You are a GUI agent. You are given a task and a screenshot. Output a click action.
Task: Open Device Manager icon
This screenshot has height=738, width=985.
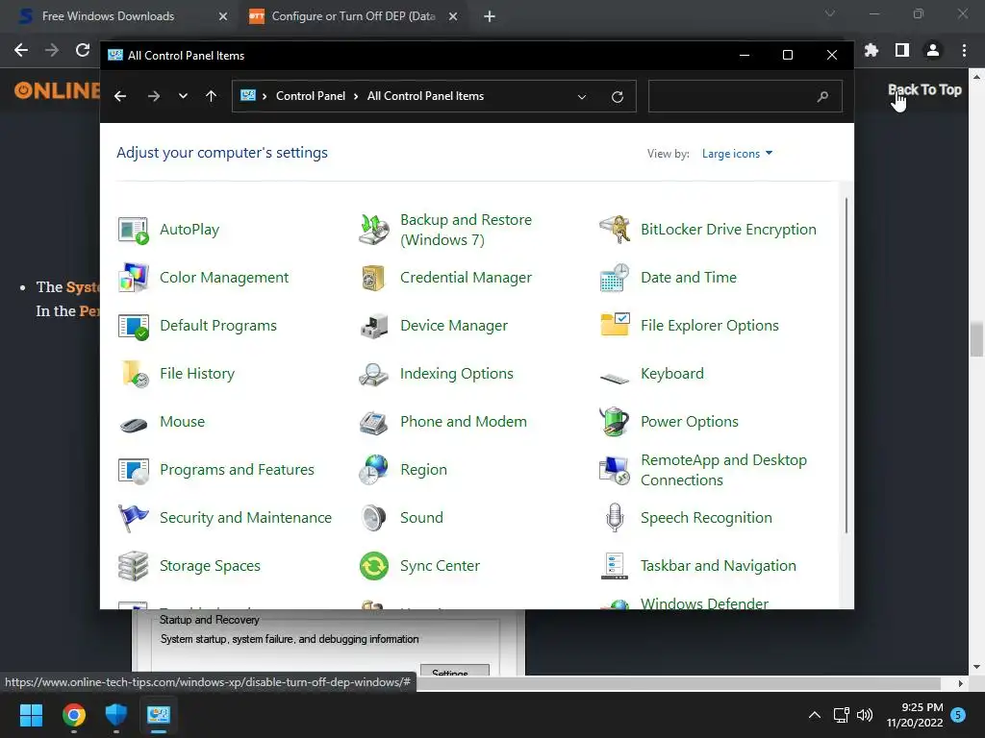[374, 327]
